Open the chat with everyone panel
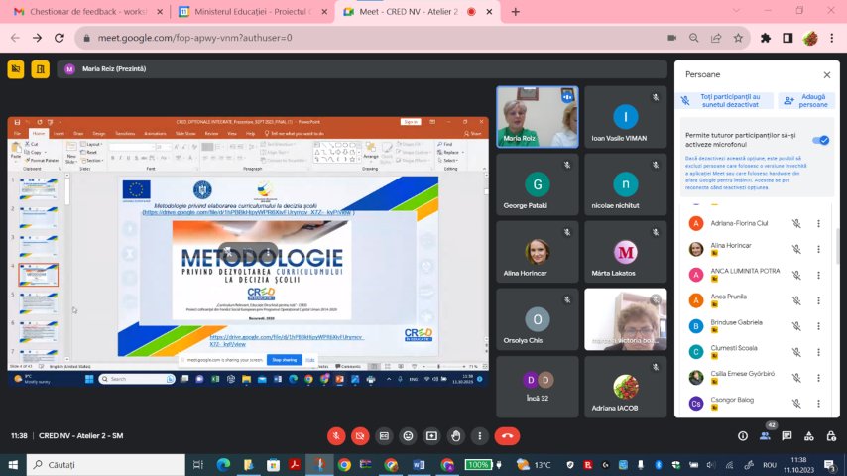This screenshot has width=847, height=476. coord(787,435)
